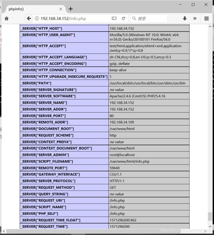Click the _SERVER["SERVER_SIGNATURE"] cell

64,90
